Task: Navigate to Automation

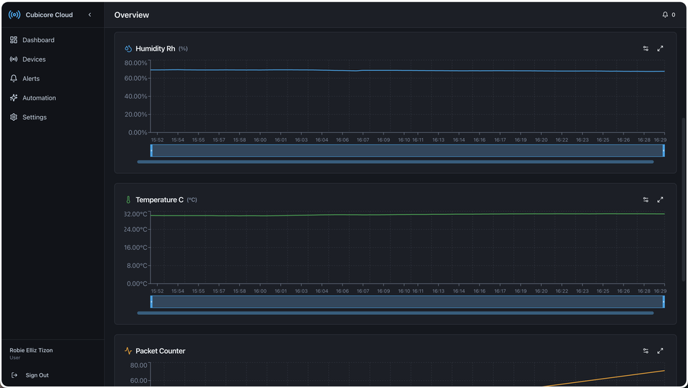Action: (52, 98)
